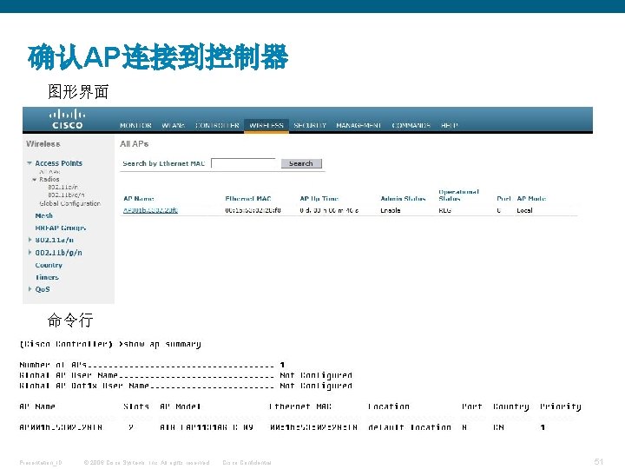Open the 802.11b/g/n sidebar section
The height and width of the screenshot is (469, 625).
(x=59, y=253)
